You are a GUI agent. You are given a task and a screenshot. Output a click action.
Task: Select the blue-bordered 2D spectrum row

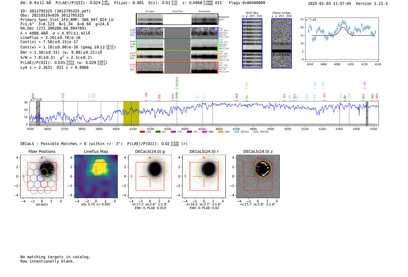177,33
